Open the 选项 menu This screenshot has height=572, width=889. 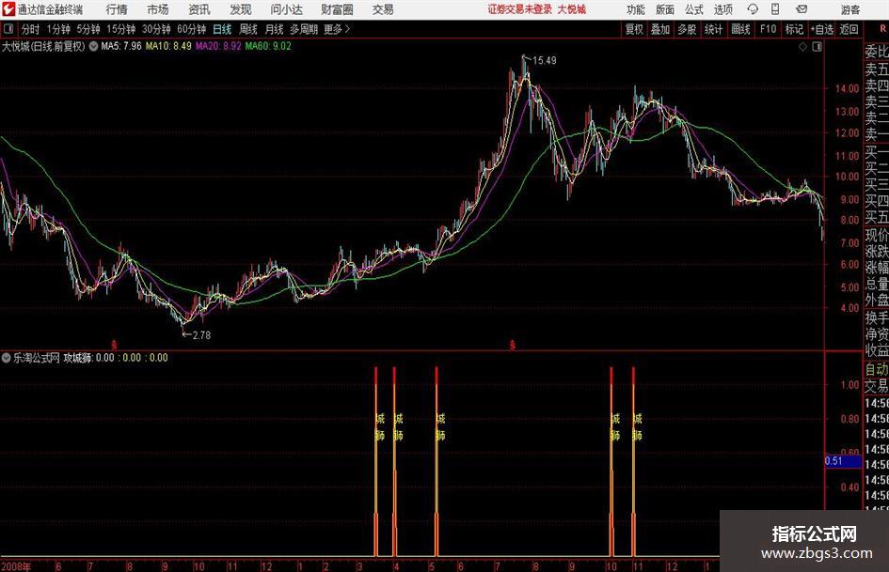pos(722,9)
